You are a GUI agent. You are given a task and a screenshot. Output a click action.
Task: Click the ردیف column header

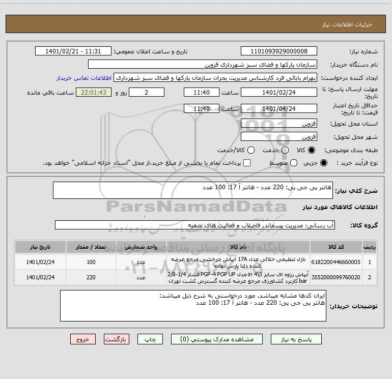click(x=370, y=247)
